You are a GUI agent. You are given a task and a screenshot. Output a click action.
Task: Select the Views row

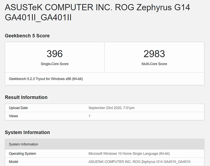click(x=105, y=116)
